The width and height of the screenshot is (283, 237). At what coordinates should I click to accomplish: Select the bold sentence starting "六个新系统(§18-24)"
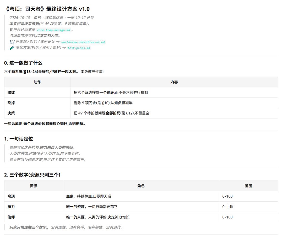point(41,72)
